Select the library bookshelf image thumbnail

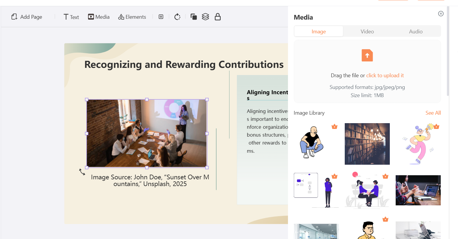coord(367,144)
